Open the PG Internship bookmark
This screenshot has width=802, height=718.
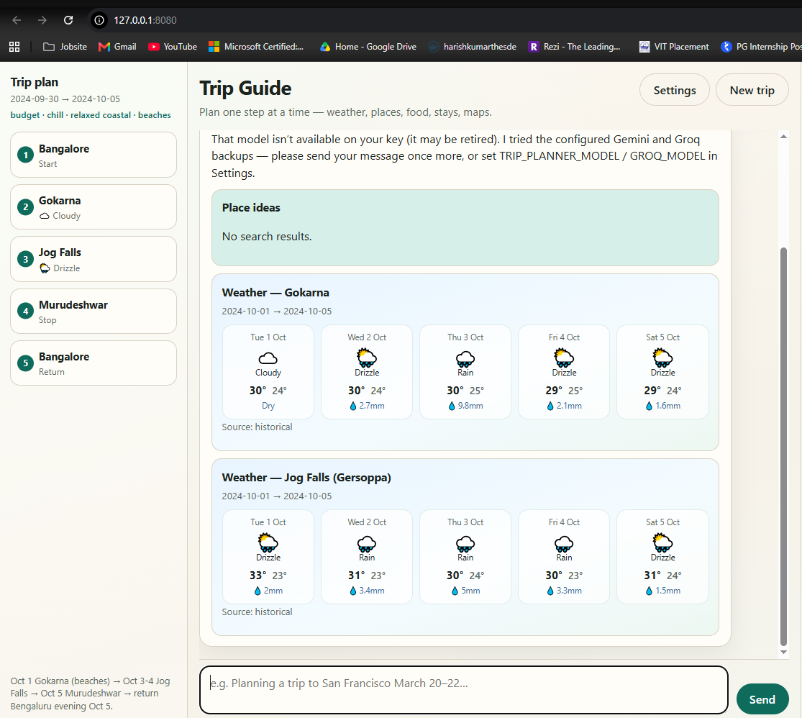click(x=761, y=47)
